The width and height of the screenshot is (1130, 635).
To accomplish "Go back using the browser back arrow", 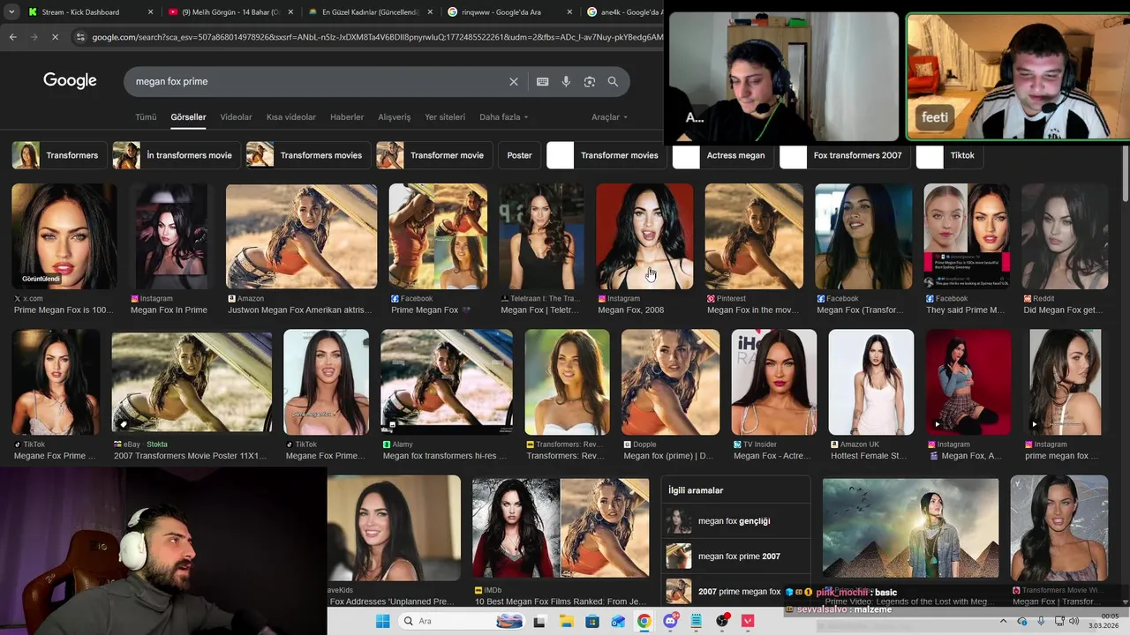I will [12, 37].
